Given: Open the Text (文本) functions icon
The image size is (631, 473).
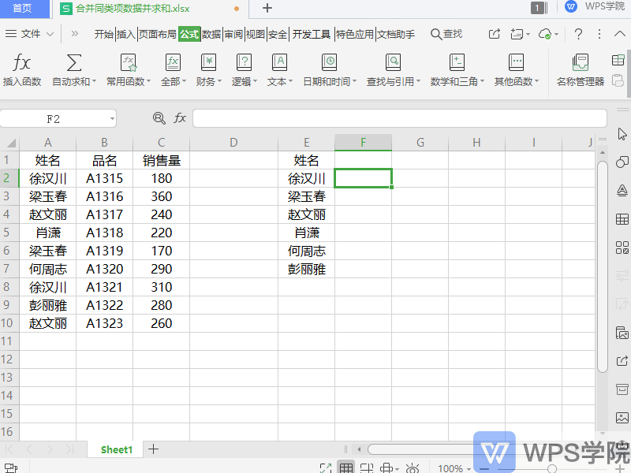Looking at the screenshot, I should pyautogui.click(x=279, y=63).
